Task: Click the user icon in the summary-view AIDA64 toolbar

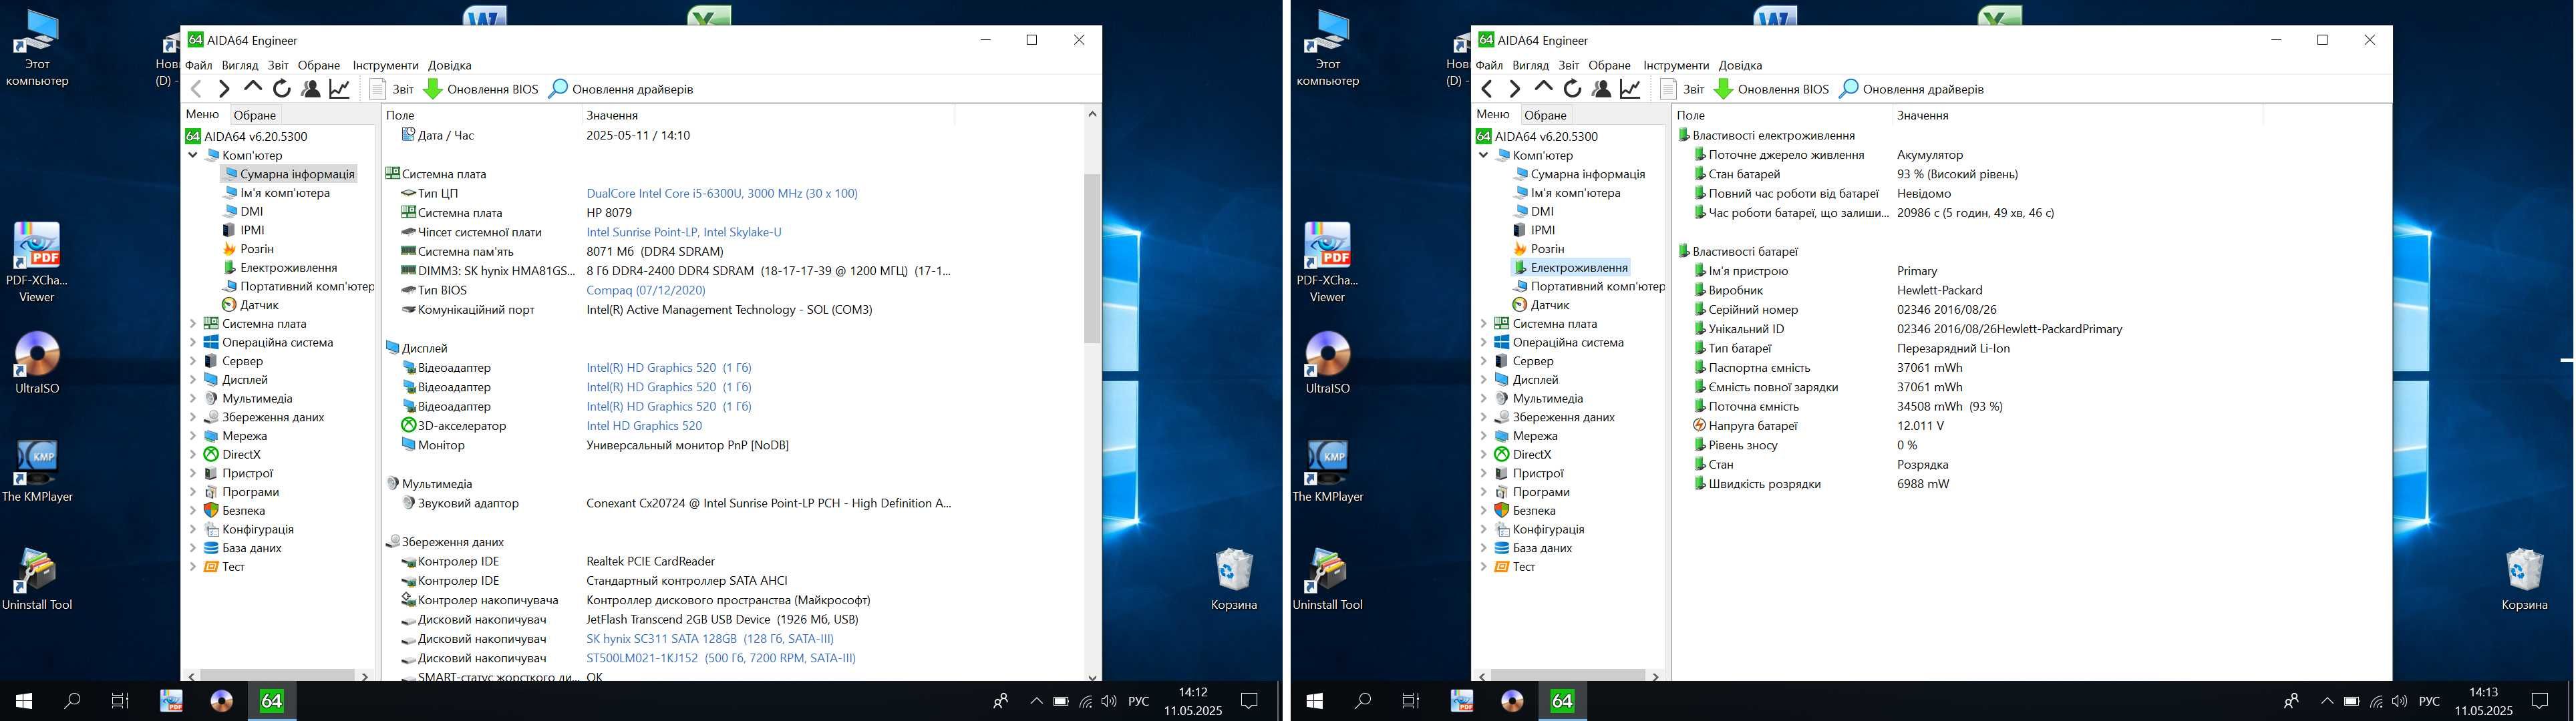Action: pos(311,89)
